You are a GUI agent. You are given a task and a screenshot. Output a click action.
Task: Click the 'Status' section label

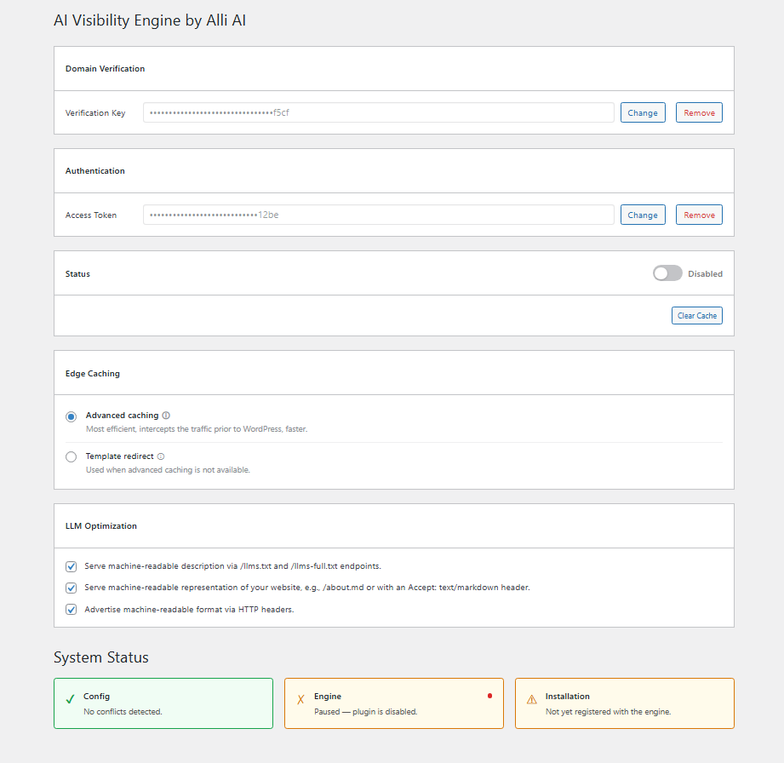tap(77, 273)
